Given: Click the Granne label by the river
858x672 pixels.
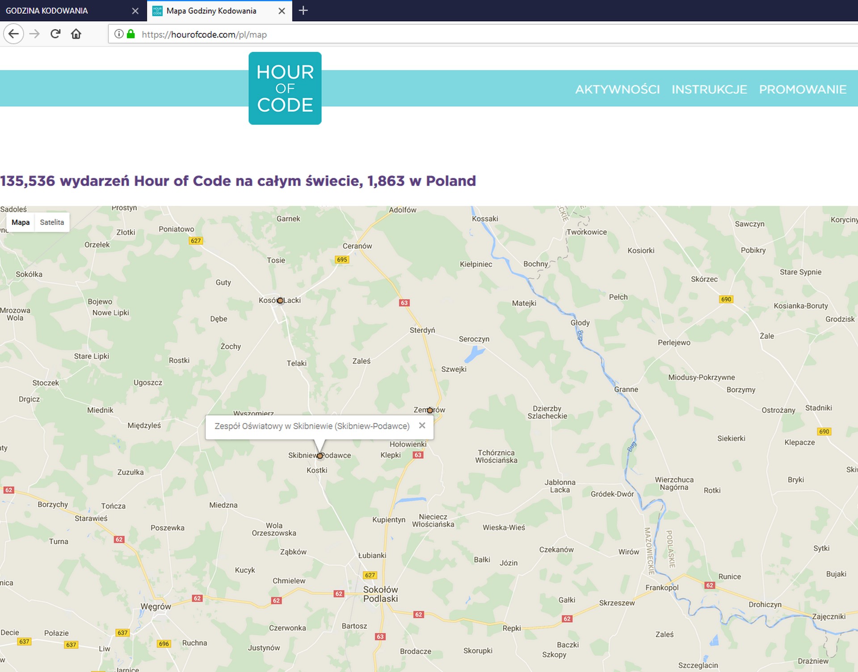Looking at the screenshot, I should pyautogui.click(x=626, y=390).
